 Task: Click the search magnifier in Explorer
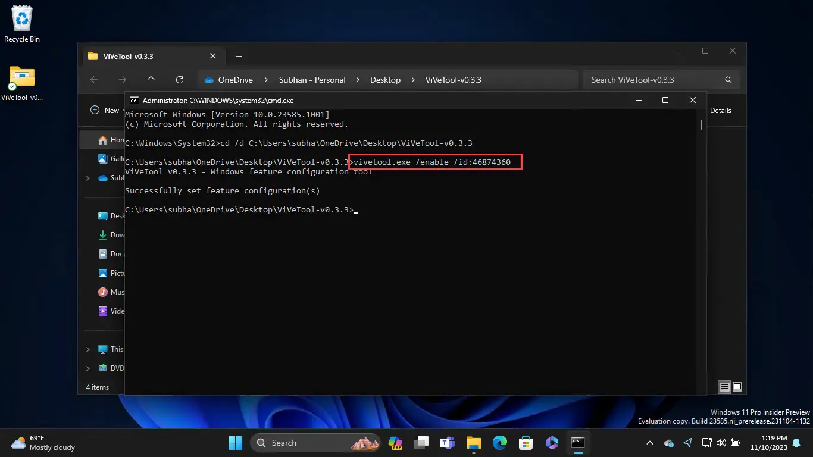point(728,80)
